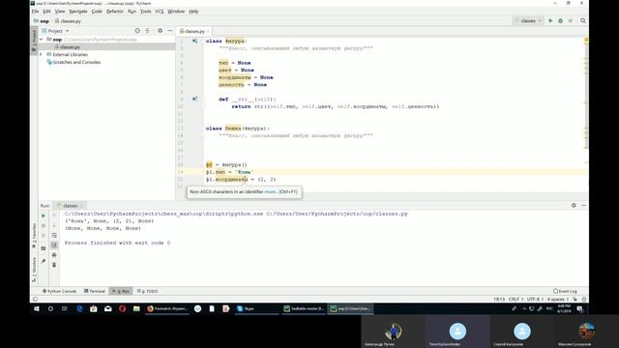
Task: Click the locate-file target icon in the Project panel
Action: point(137,31)
